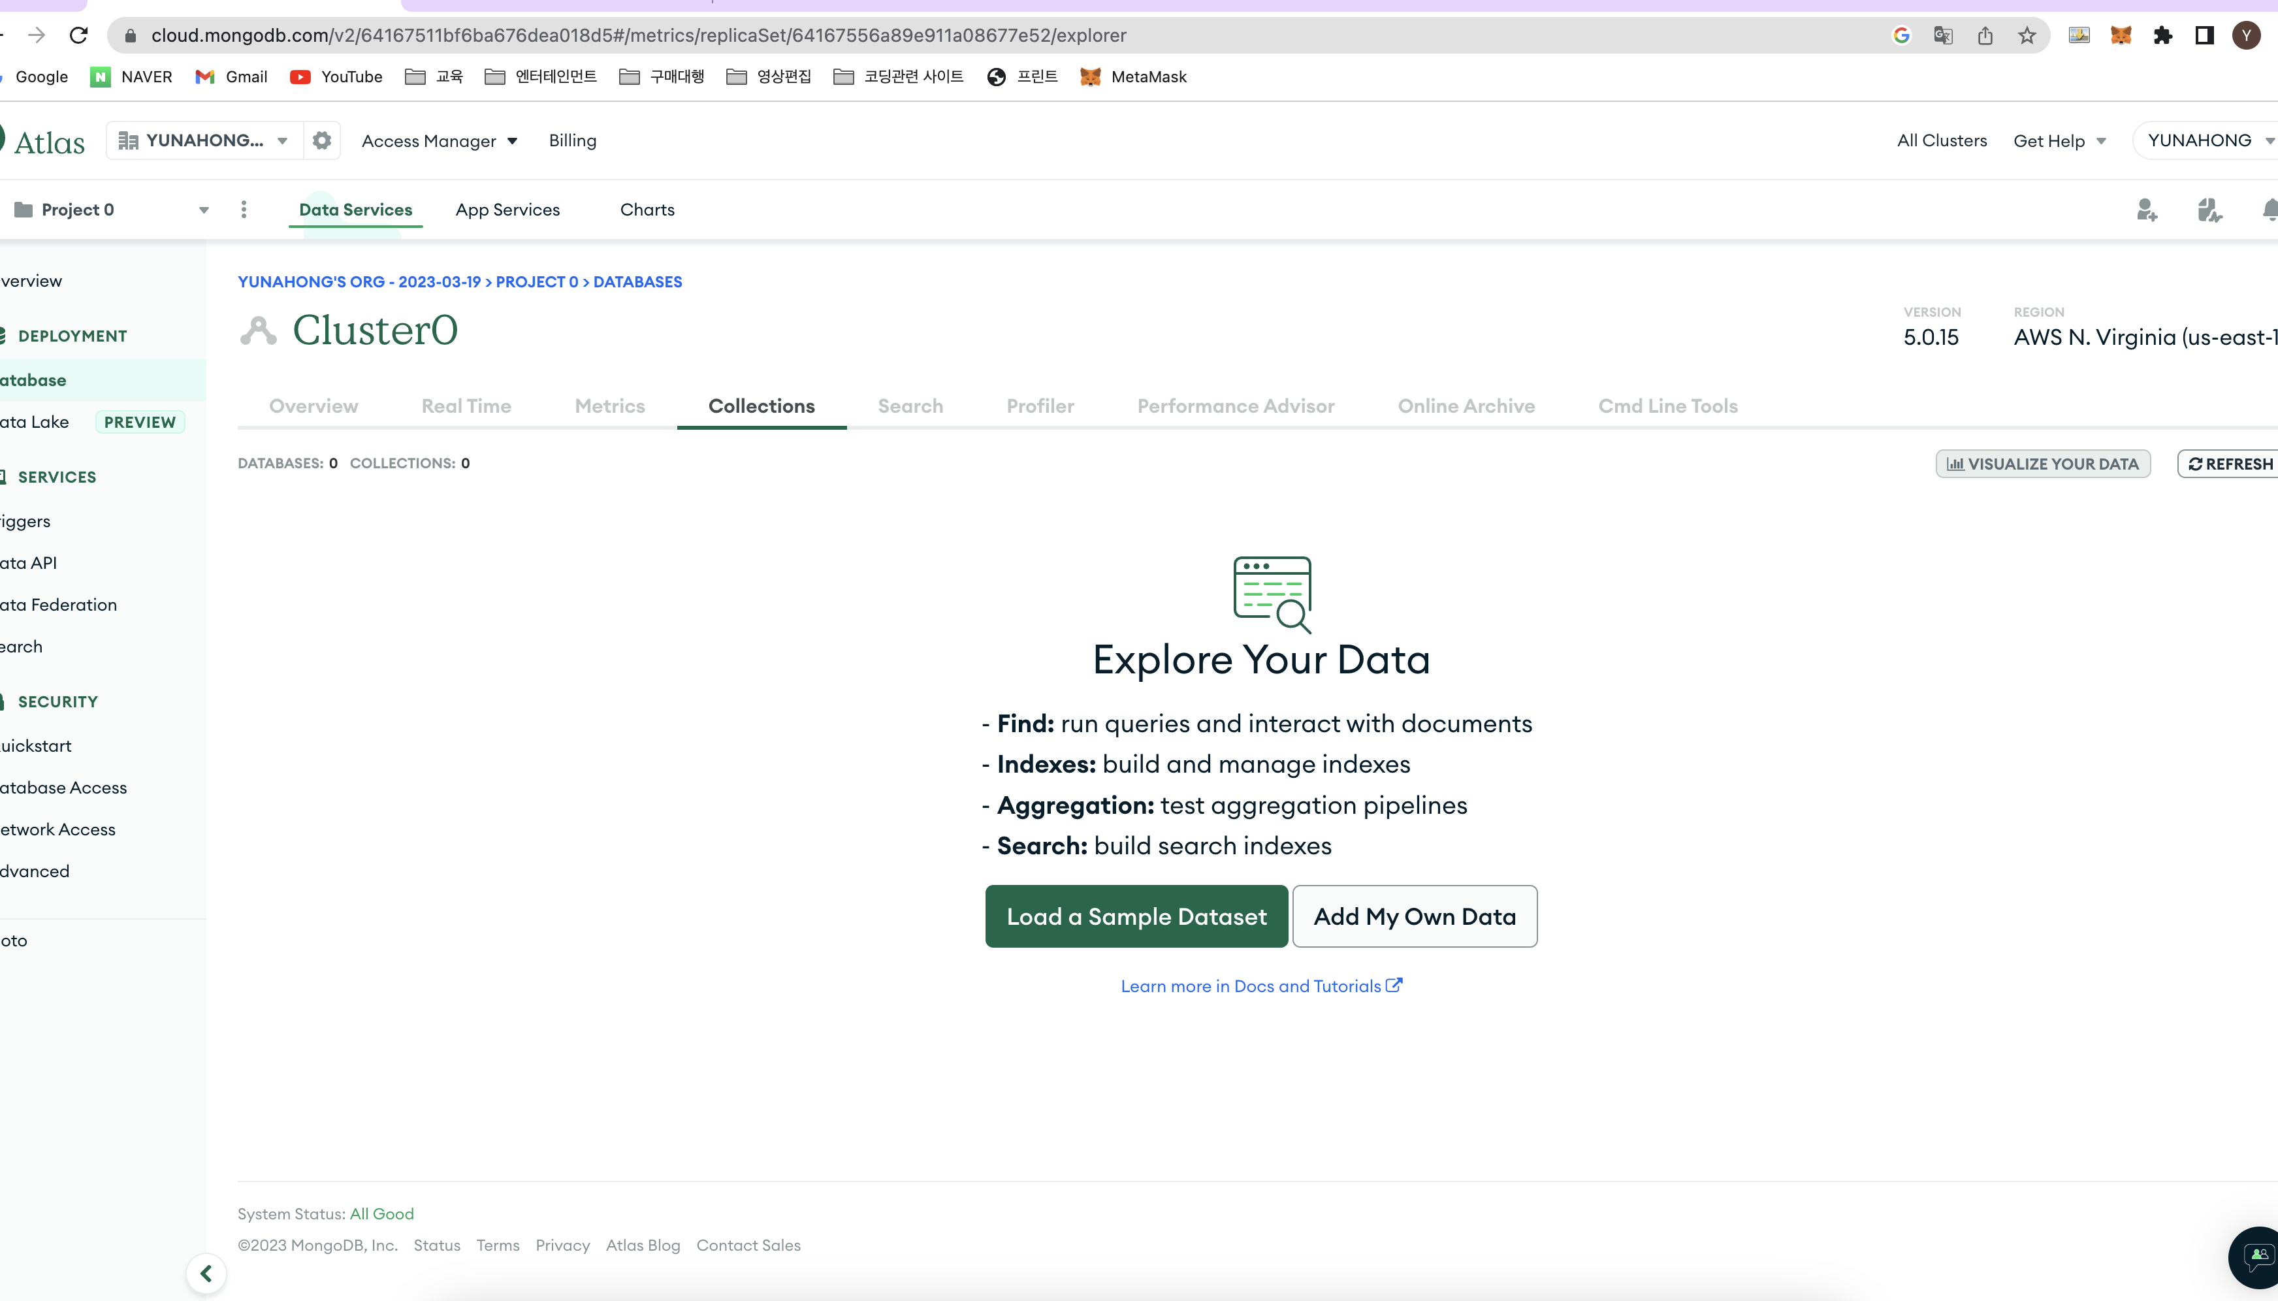Bookmark this page with the star icon
The width and height of the screenshot is (2278, 1301).
pyautogui.click(x=2027, y=35)
